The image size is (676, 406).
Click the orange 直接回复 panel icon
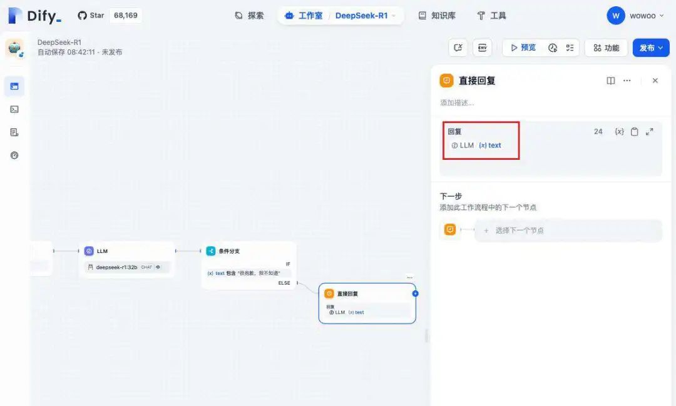pos(447,81)
